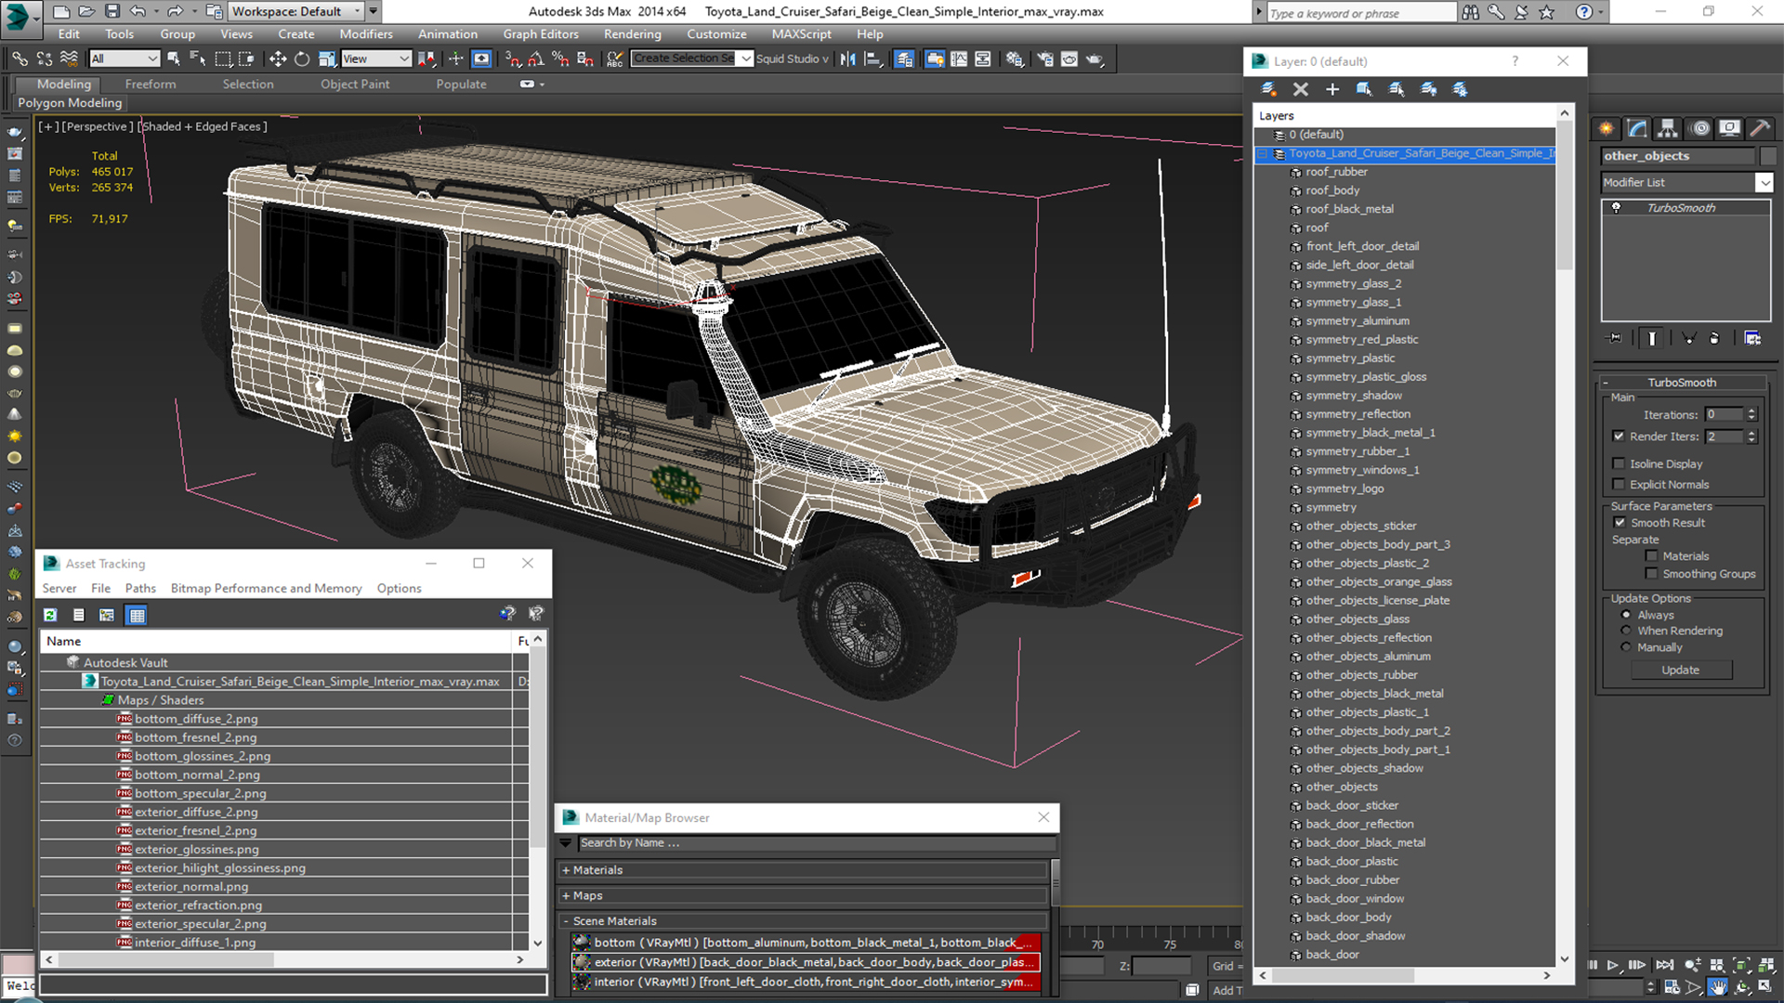Click Select and Rotate tool in main toolbar
The height and width of the screenshot is (1003, 1784).
tap(302, 59)
